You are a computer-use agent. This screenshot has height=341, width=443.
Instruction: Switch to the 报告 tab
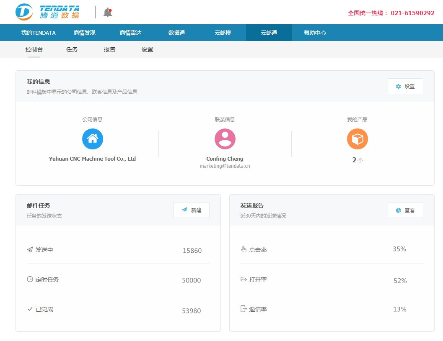(109, 49)
